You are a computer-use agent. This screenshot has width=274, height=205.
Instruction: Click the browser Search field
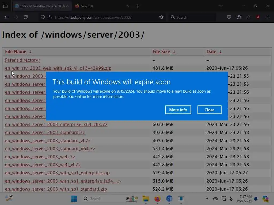[x=192, y=17]
